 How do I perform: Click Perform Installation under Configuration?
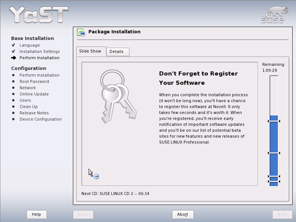coord(40,75)
